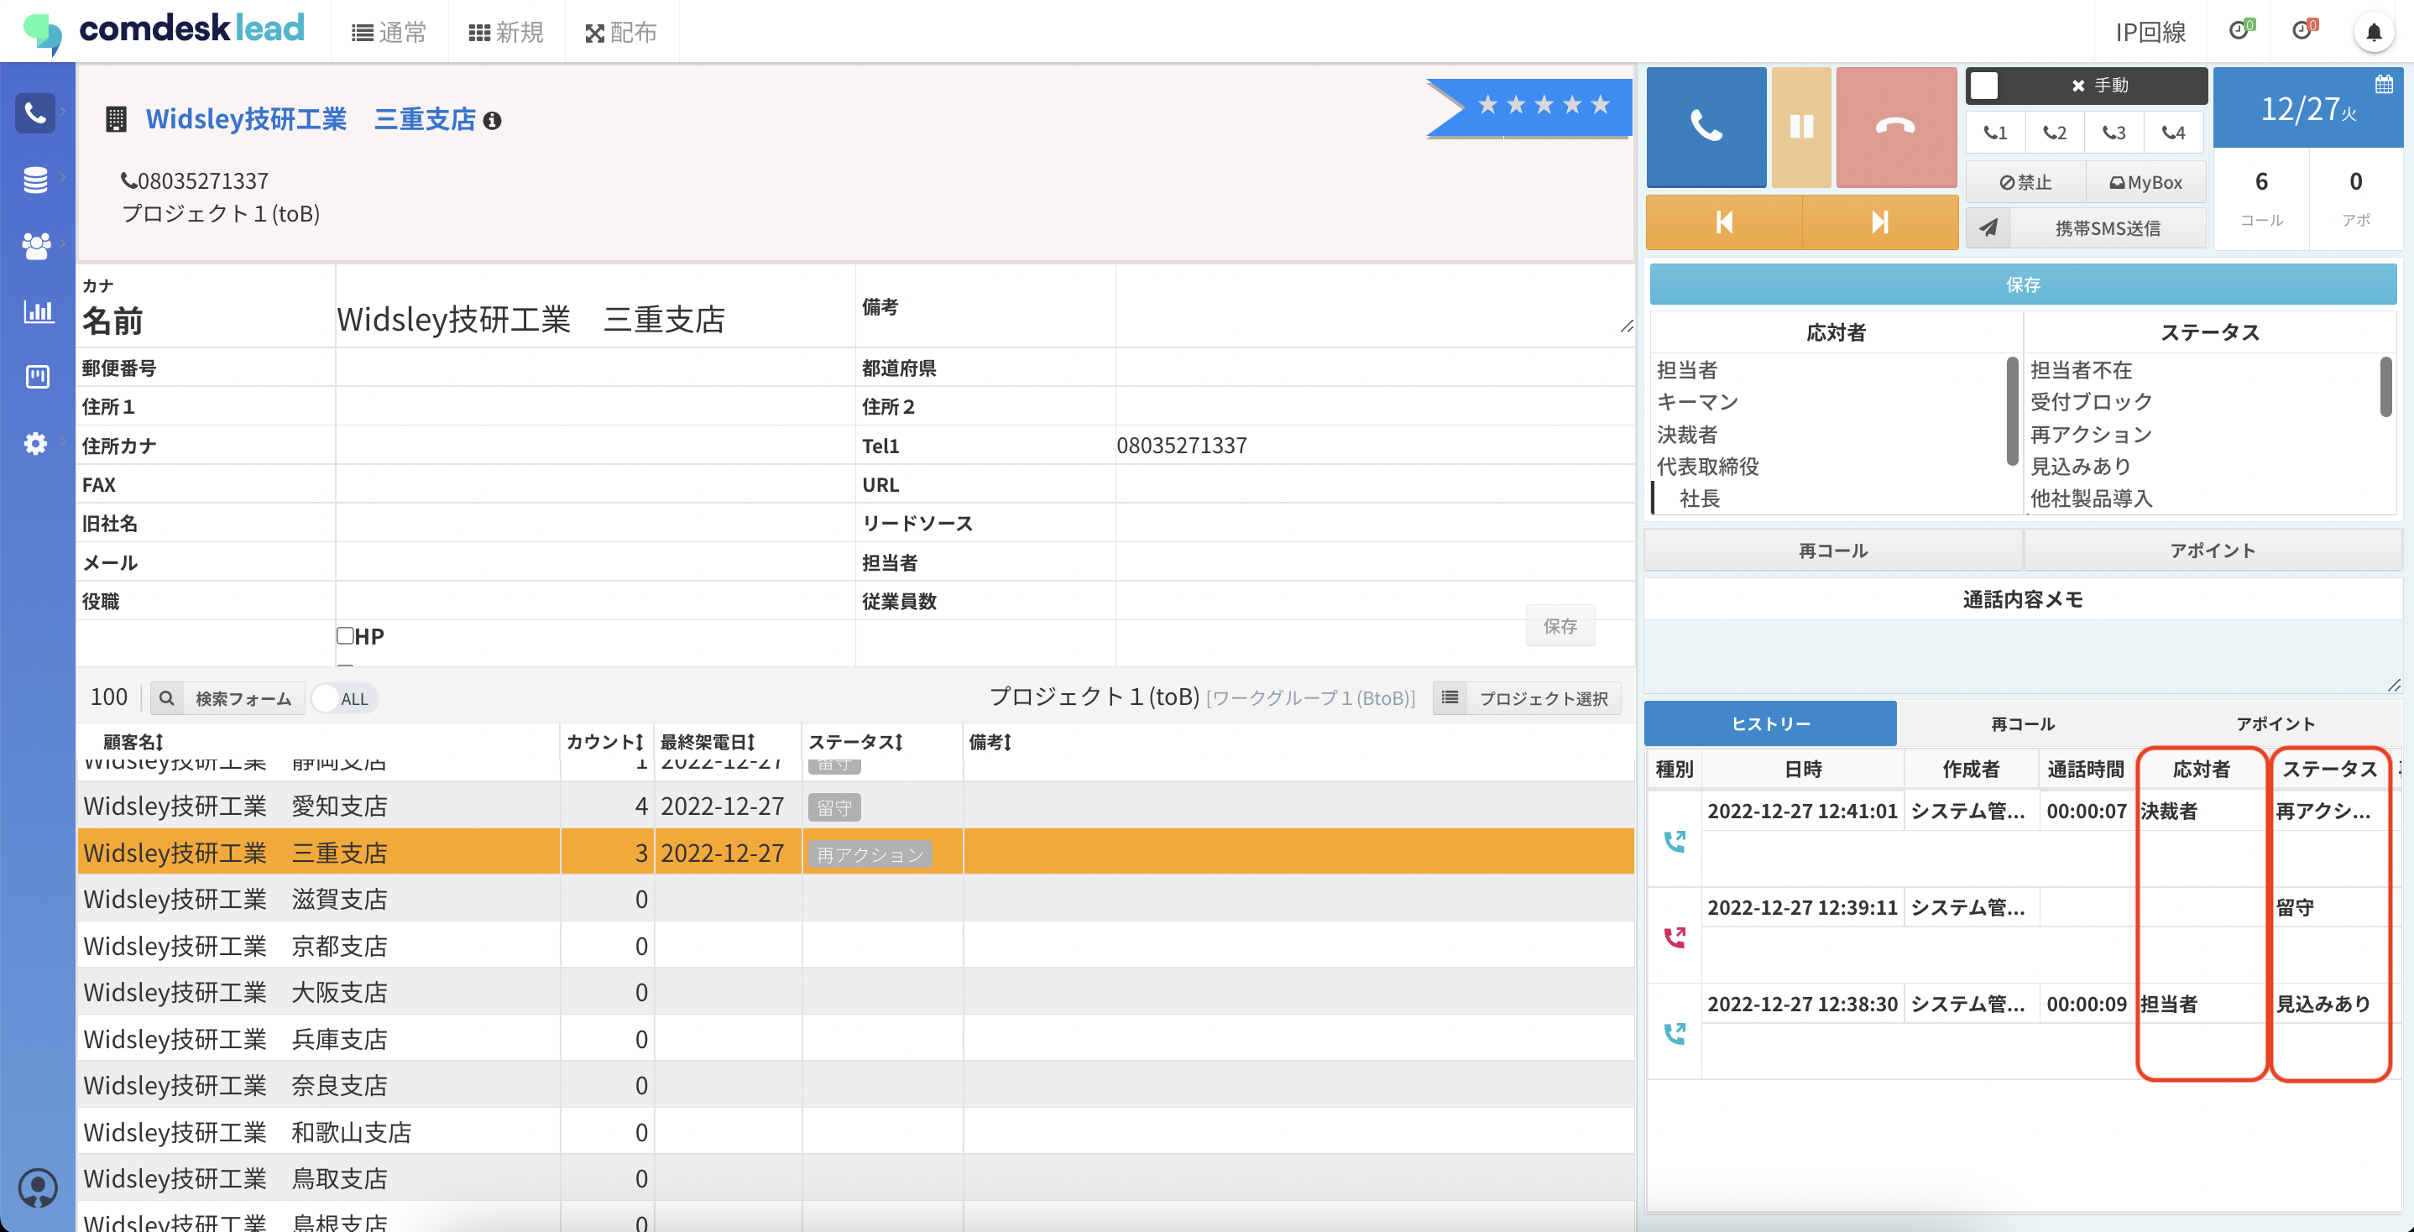
Task: Open the chart analytics sidebar icon
Action: click(x=38, y=311)
